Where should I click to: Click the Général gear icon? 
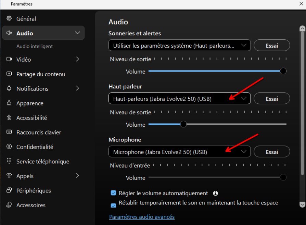tap(9, 18)
